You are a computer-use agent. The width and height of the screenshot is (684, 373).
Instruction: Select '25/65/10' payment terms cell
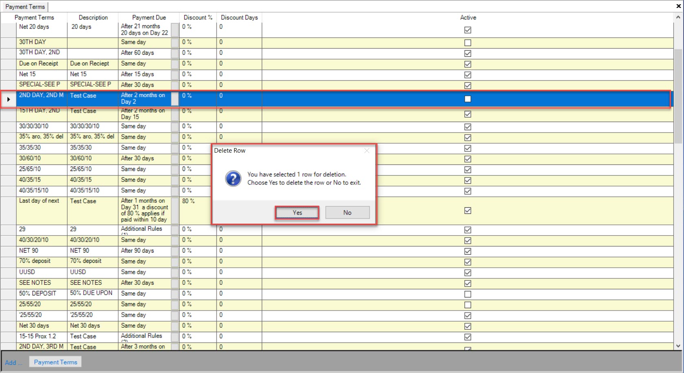pyautogui.click(x=42, y=169)
